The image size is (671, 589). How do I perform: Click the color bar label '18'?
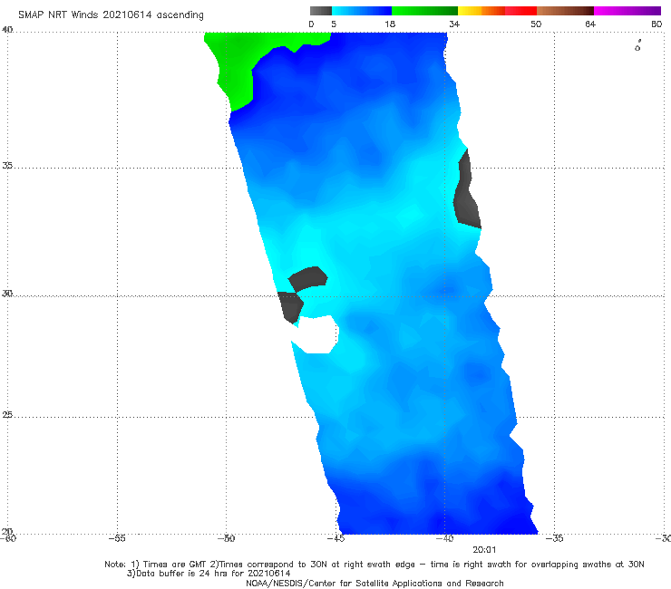pos(390,24)
